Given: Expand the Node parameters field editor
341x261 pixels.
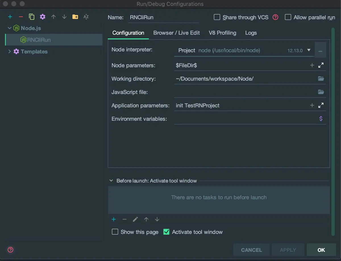Looking at the screenshot, I should pyautogui.click(x=321, y=65).
